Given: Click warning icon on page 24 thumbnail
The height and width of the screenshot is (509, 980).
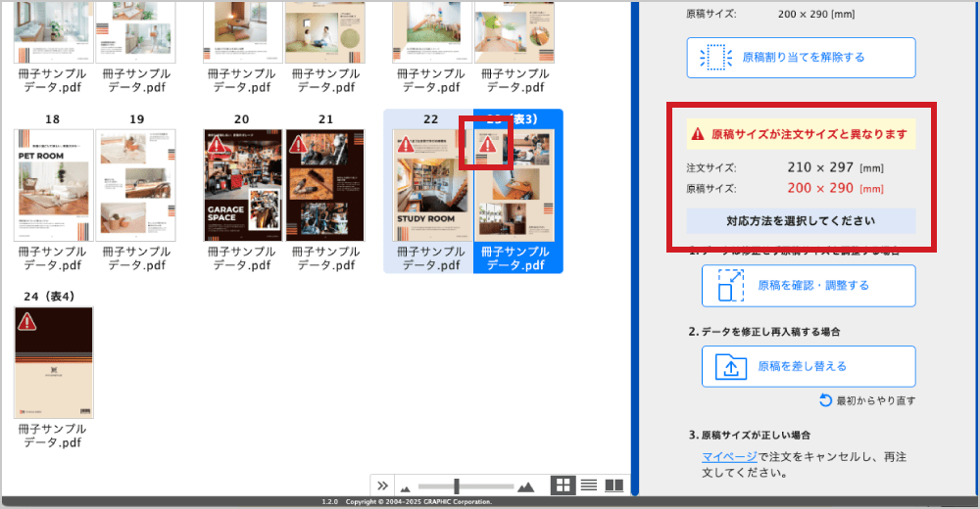Looking at the screenshot, I should (x=27, y=321).
